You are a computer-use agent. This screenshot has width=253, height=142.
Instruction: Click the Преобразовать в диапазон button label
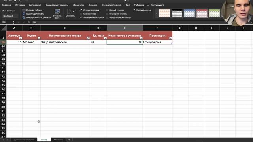[x=39, y=17]
